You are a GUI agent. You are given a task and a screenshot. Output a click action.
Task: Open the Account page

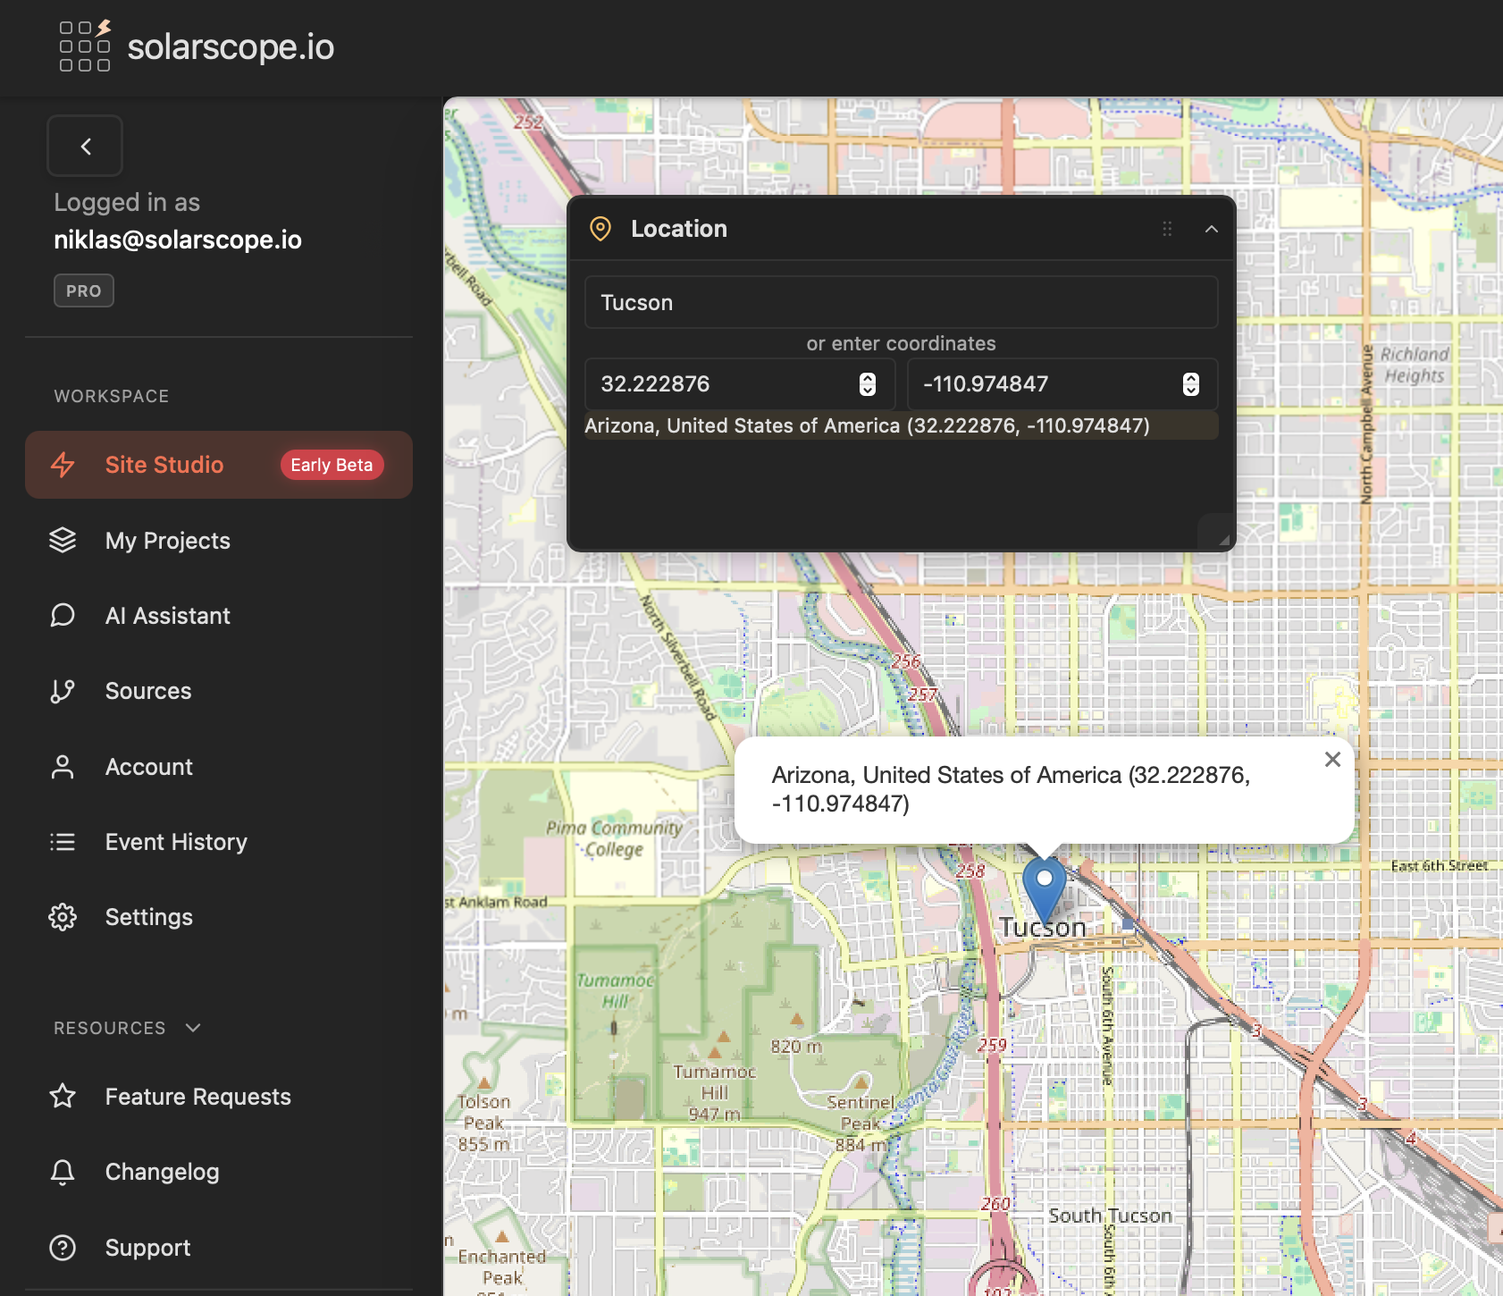coord(148,767)
